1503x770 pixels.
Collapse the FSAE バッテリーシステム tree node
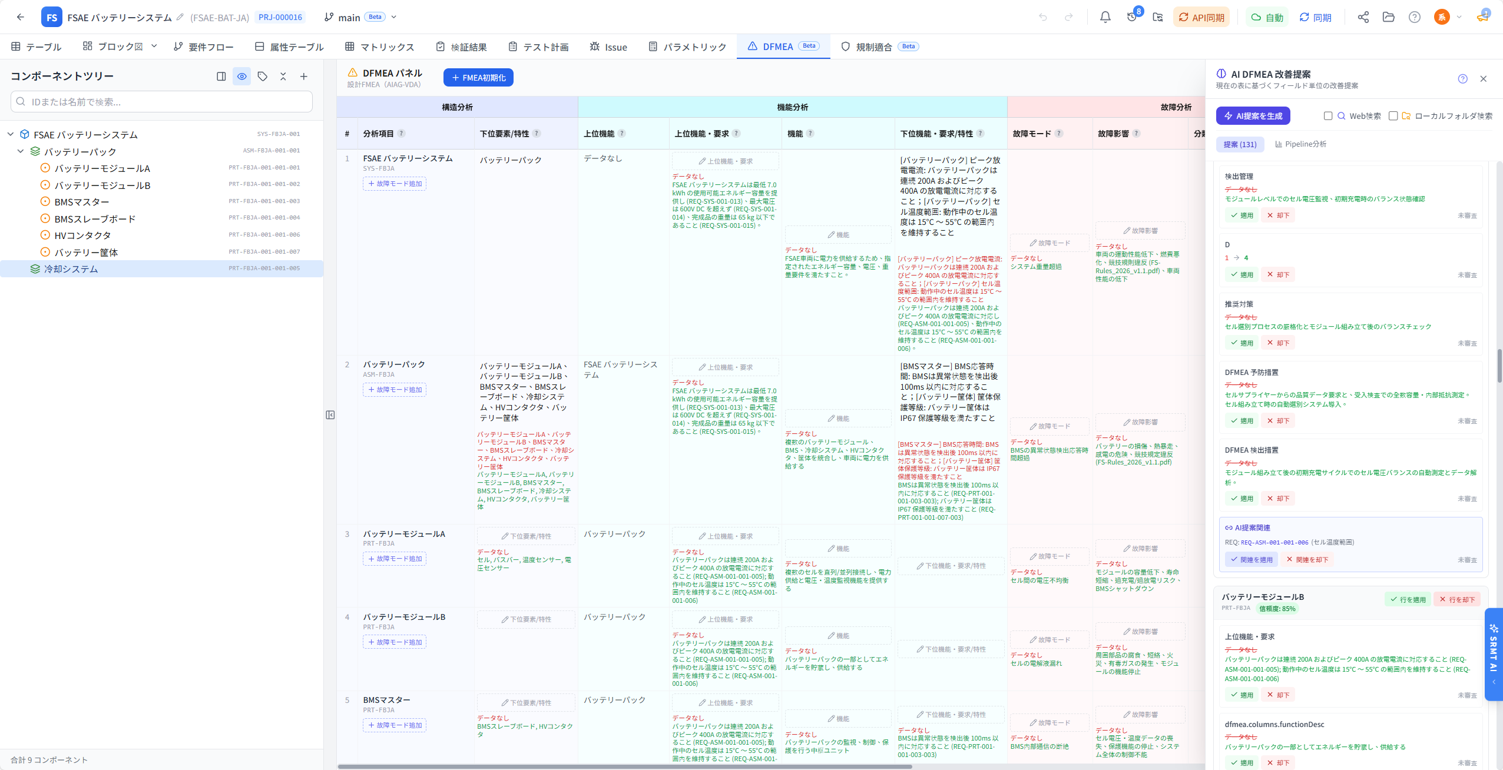[x=11, y=134]
